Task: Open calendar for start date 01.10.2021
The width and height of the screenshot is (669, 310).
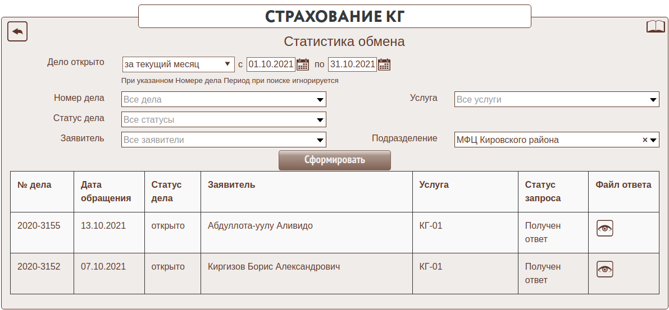Action: pos(303,64)
